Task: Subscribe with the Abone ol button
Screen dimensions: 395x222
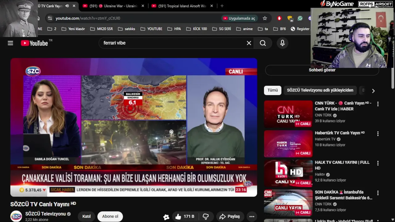Action: 110,216
